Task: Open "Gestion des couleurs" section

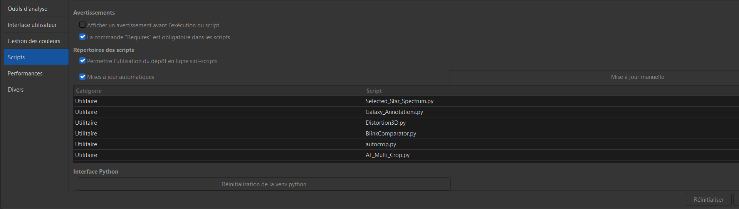Action: 34,41
